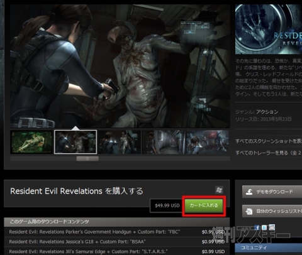
Task: Click the Resident Evil Revelations header image
Action: (x=269, y=30)
